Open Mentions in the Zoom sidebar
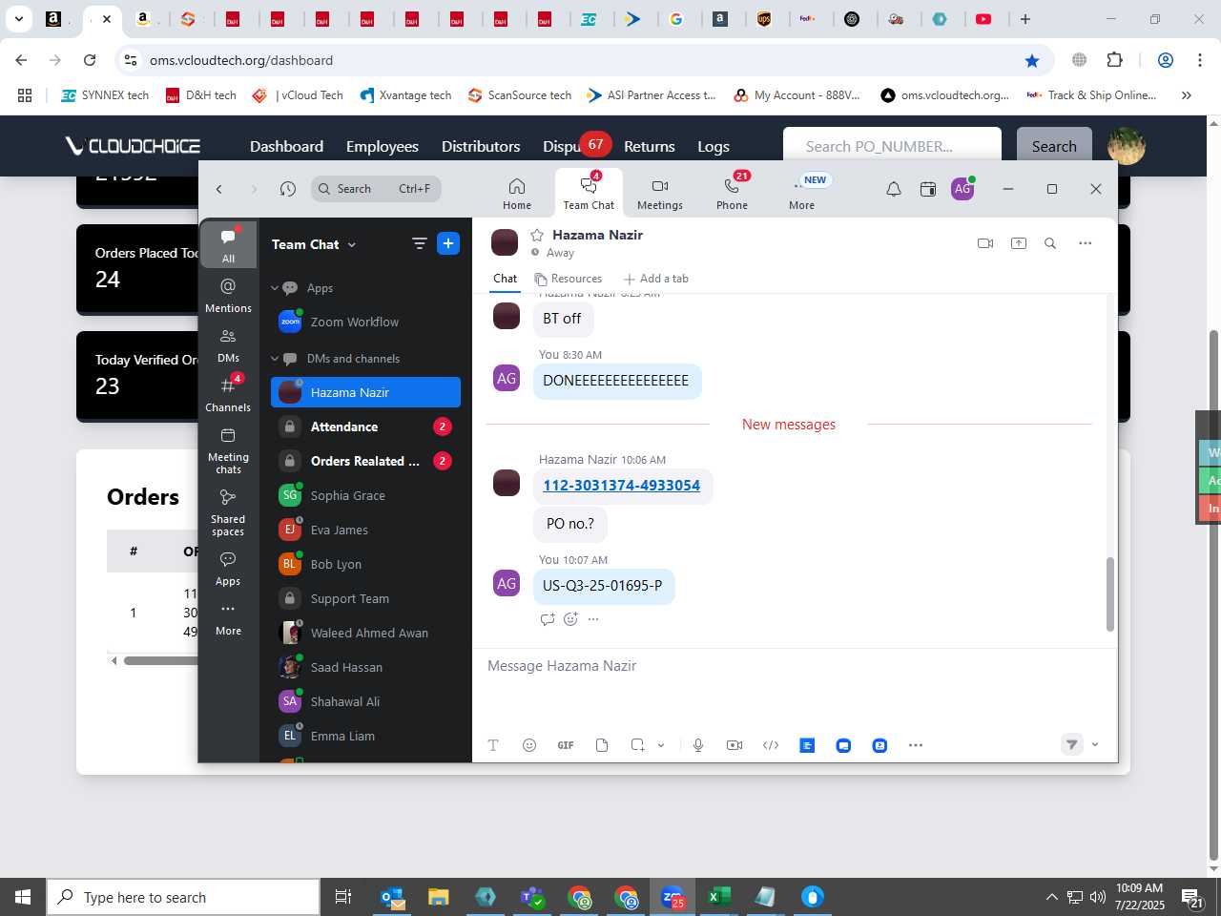 pyautogui.click(x=228, y=295)
